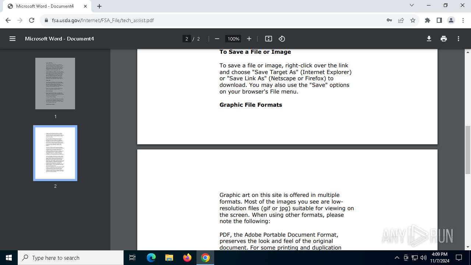Open PDF viewer more actions menu
Screen dimensions: 471x265
coord(458,39)
